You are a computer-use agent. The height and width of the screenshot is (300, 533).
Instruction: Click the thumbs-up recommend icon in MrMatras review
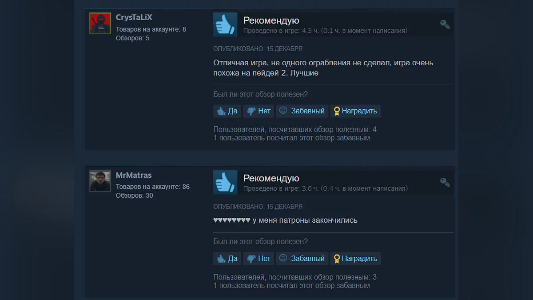click(x=225, y=182)
